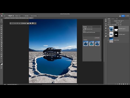This screenshot has height=98, width=130.
Task: Click the thumbs down rating icon
Action: point(30,23)
